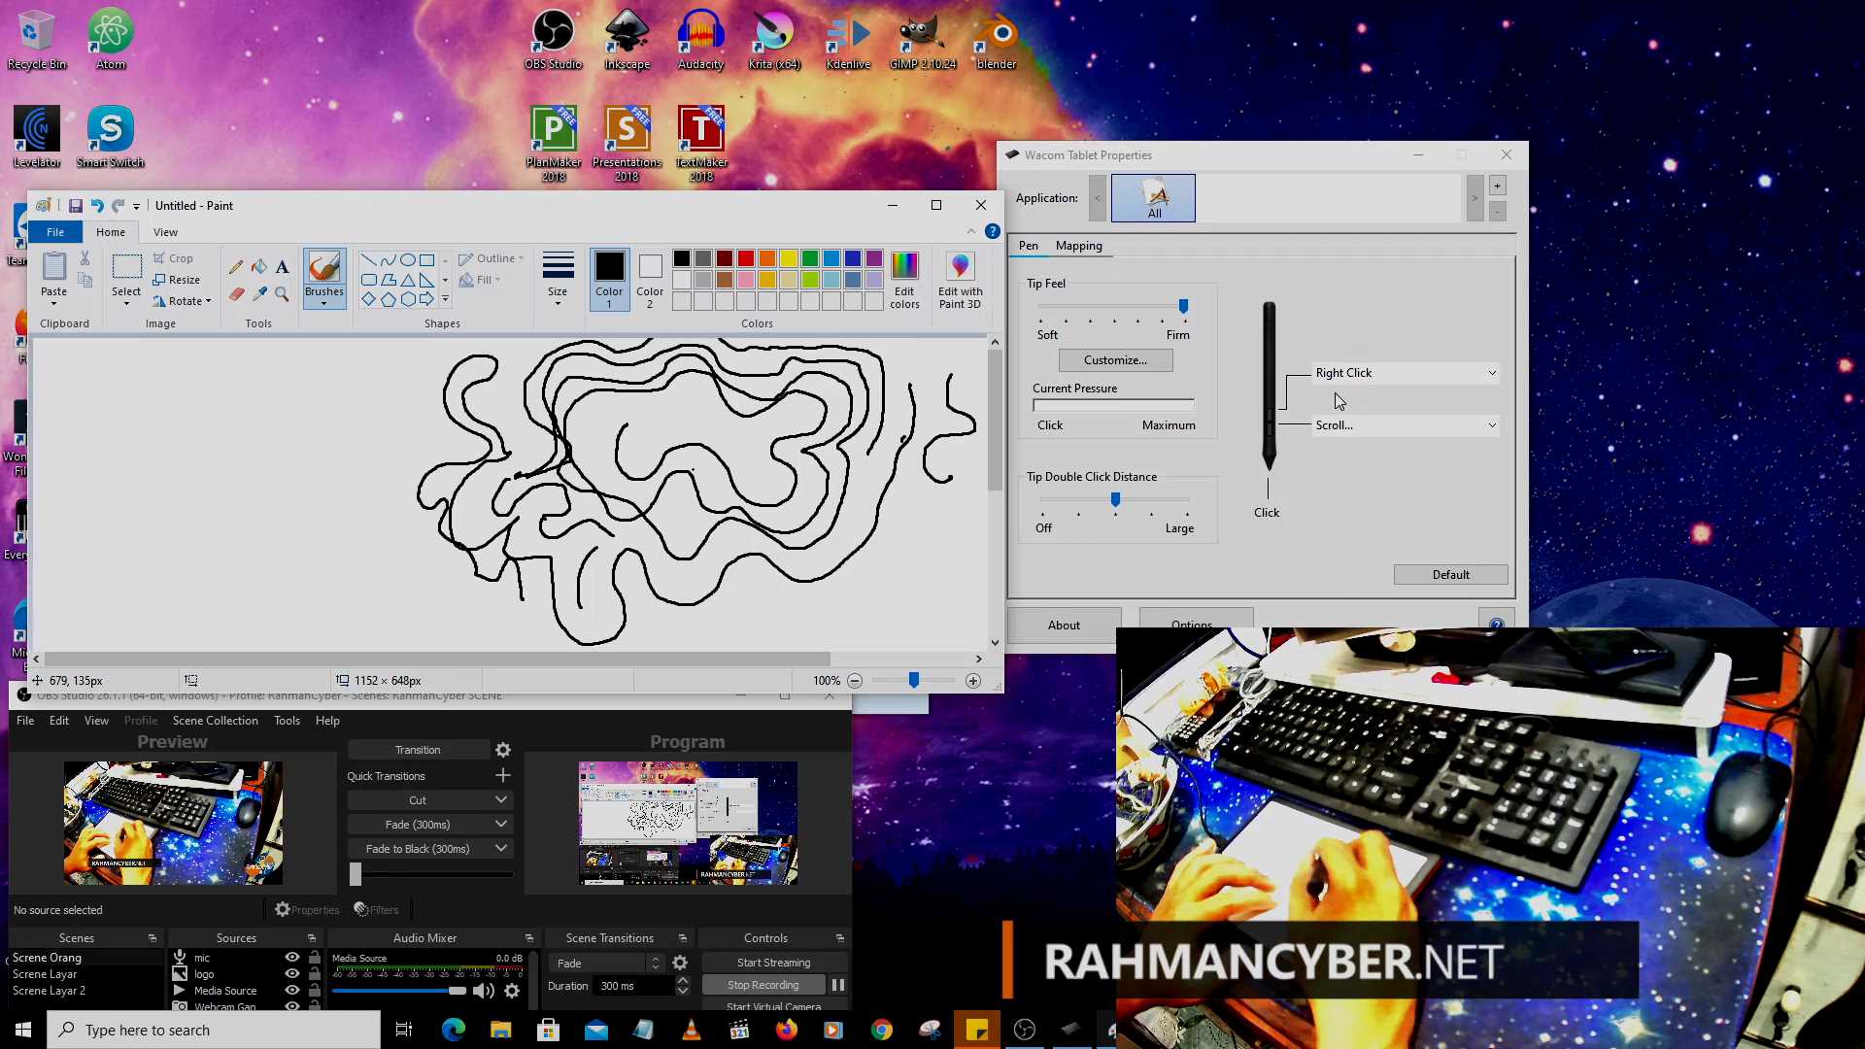Mute the Media Source audio
The height and width of the screenshot is (1049, 1865).
[483, 991]
